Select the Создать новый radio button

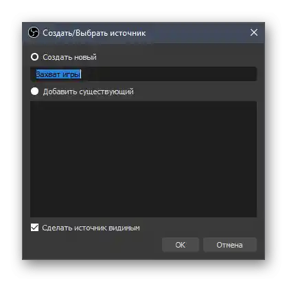(34, 57)
